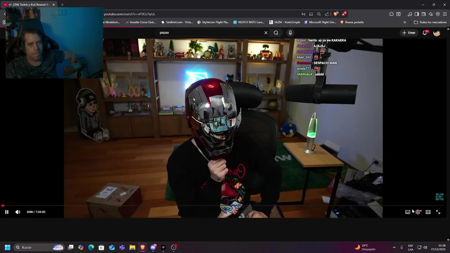Open Outlook from the taskbar

[x=112, y=247]
